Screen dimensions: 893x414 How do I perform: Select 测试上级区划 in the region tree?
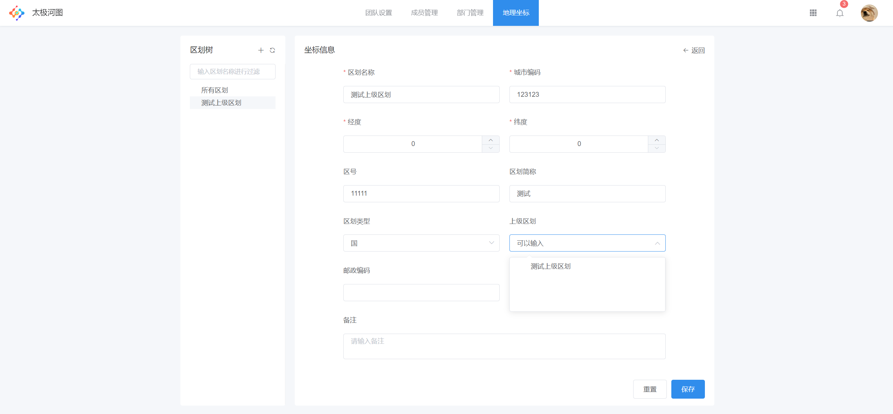tap(233, 103)
